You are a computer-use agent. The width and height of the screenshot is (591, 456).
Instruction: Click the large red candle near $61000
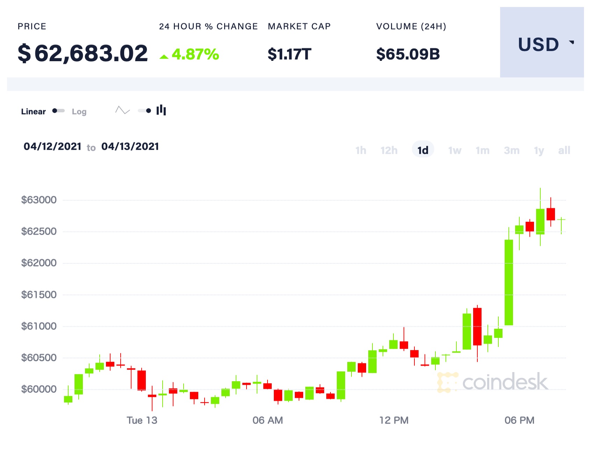[477, 327]
